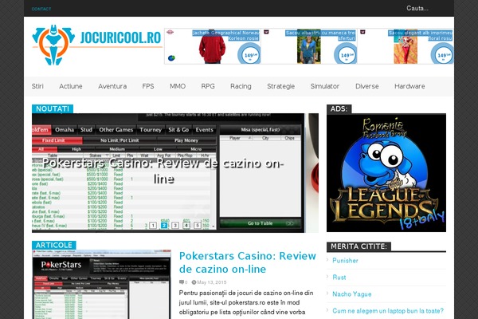Click the NOUTATI section label

coord(53,109)
